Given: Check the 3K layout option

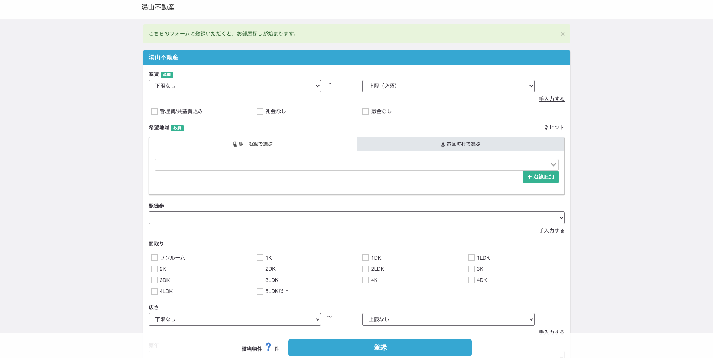Looking at the screenshot, I should pos(471,269).
